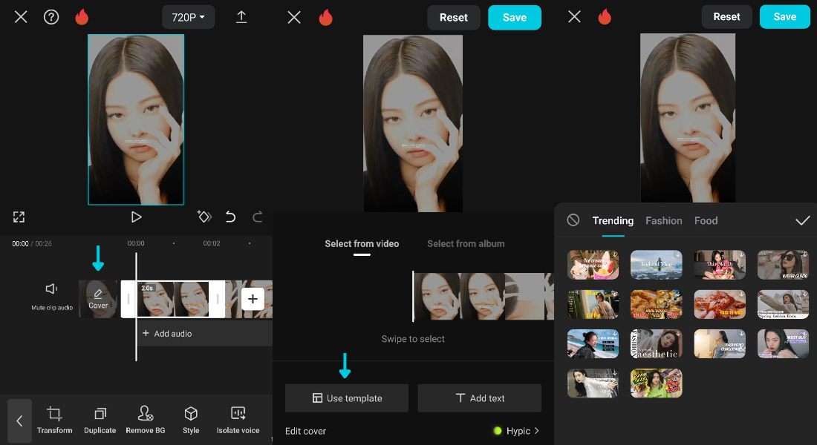This screenshot has height=445, width=817.
Task: Tap the flame icon in the right panel
Action: [x=605, y=16]
